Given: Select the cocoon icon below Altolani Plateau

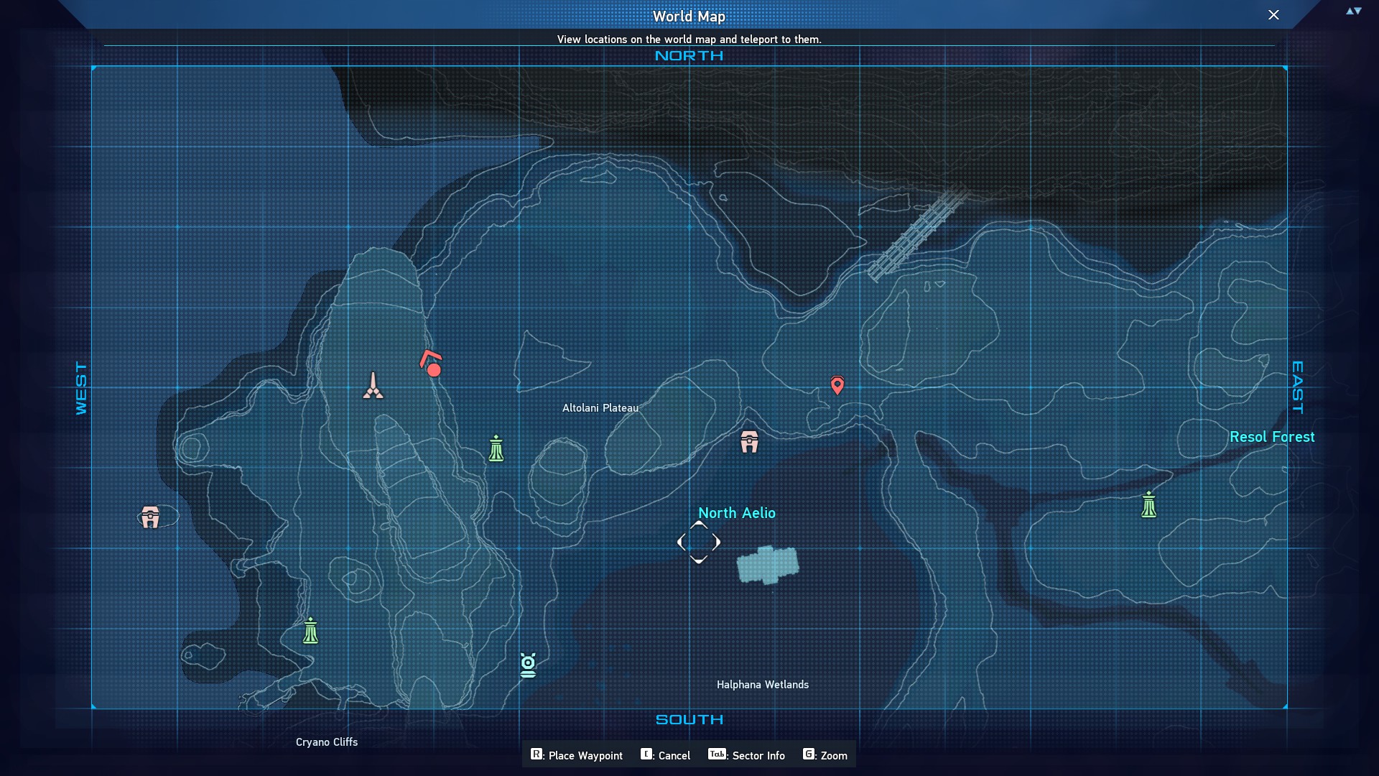Looking at the screenshot, I should pos(749,442).
